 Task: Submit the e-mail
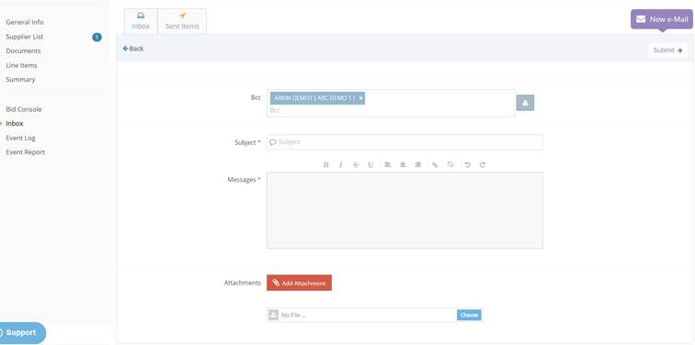668,50
